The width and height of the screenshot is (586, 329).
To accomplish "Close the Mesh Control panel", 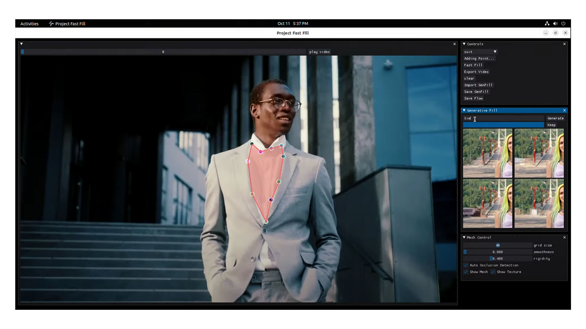I will click(564, 237).
